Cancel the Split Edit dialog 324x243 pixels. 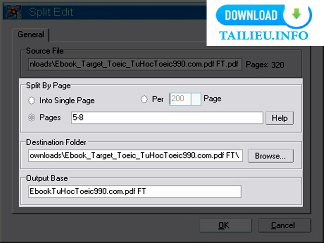(285, 225)
